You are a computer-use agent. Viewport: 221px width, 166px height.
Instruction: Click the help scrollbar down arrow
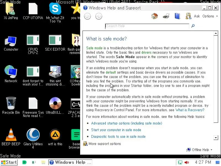[x=216, y=138]
